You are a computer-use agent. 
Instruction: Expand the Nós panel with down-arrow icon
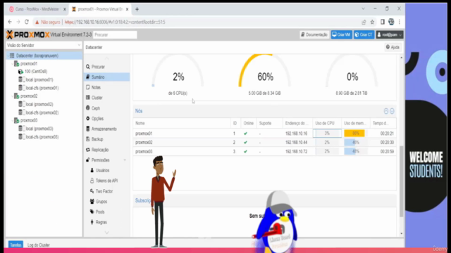click(x=392, y=111)
